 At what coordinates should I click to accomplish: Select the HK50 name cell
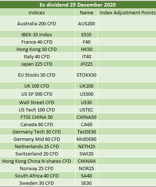click(86, 49)
